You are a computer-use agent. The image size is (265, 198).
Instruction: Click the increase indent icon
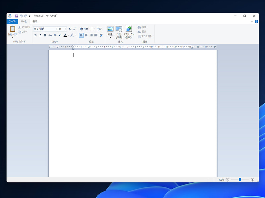86,29
